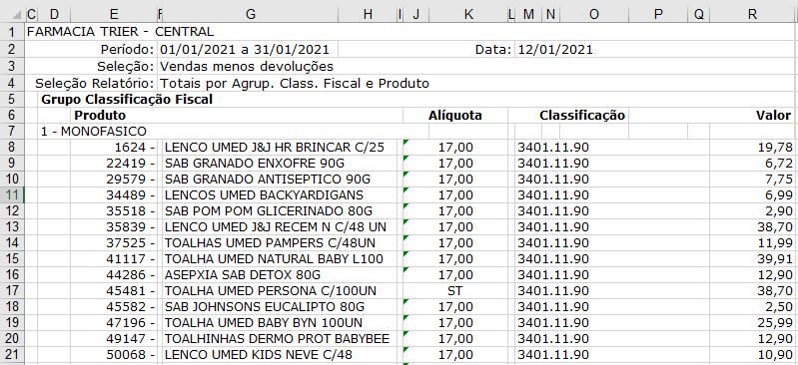Select the Alíquota column heading cell

point(455,116)
